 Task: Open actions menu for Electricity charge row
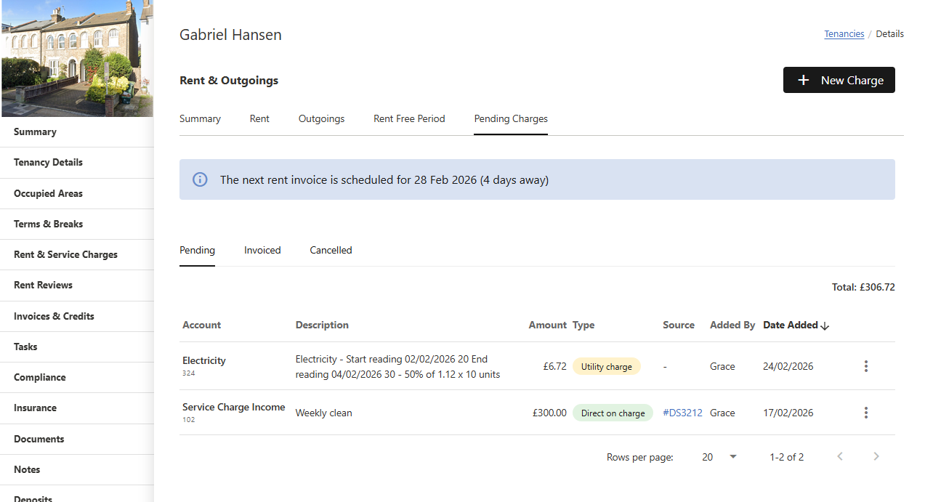pyautogui.click(x=865, y=366)
